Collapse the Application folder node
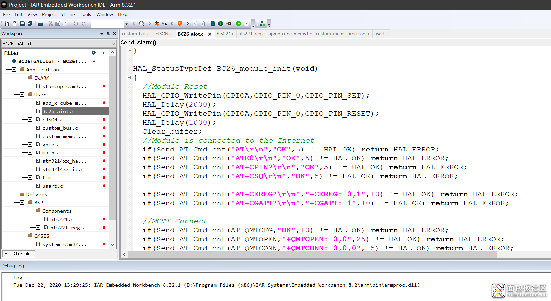This screenshot has height=301, width=551. click(14, 70)
